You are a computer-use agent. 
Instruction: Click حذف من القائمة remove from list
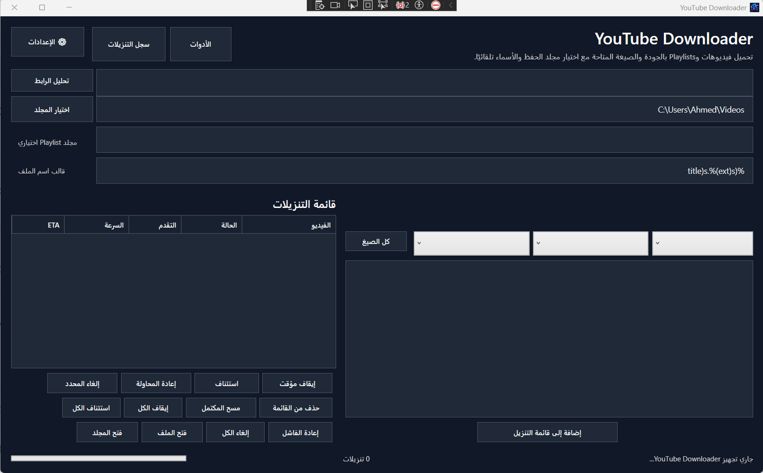[296, 408]
